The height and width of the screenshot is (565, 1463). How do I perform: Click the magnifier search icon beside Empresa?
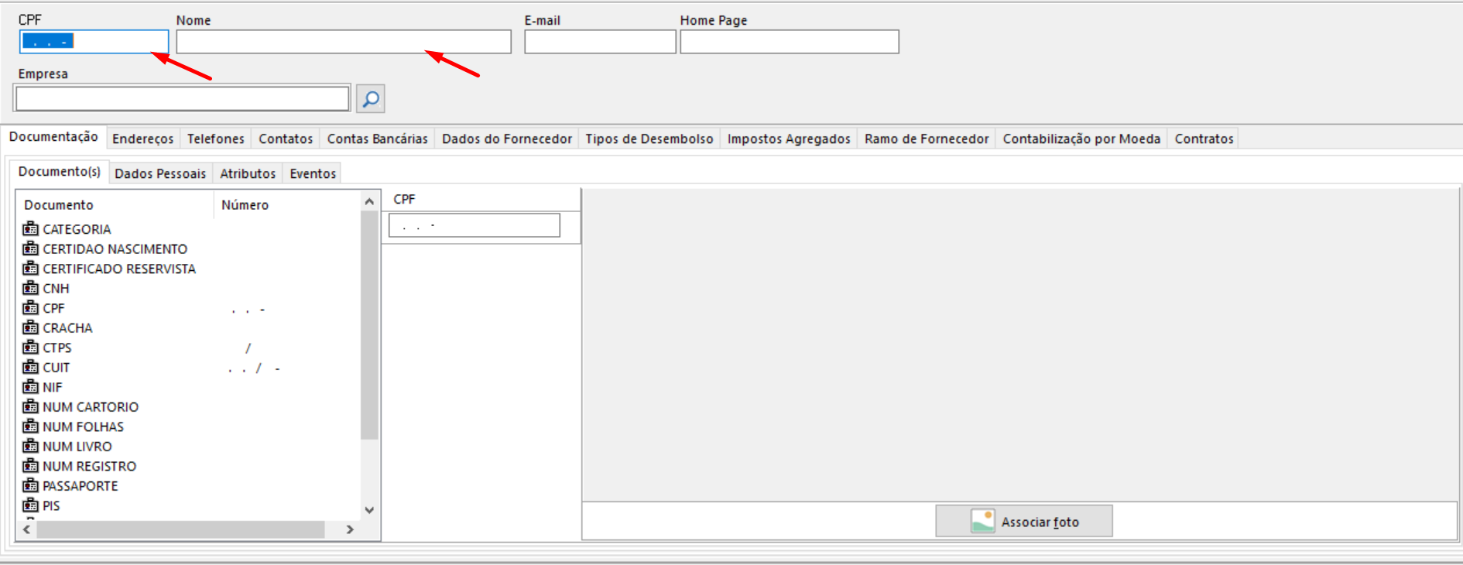click(x=370, y=99)
